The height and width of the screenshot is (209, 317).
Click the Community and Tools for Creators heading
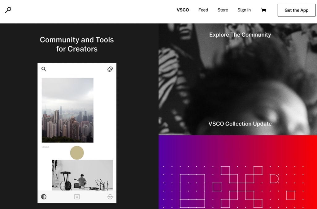pyautogui.click(x=77, y=44)
